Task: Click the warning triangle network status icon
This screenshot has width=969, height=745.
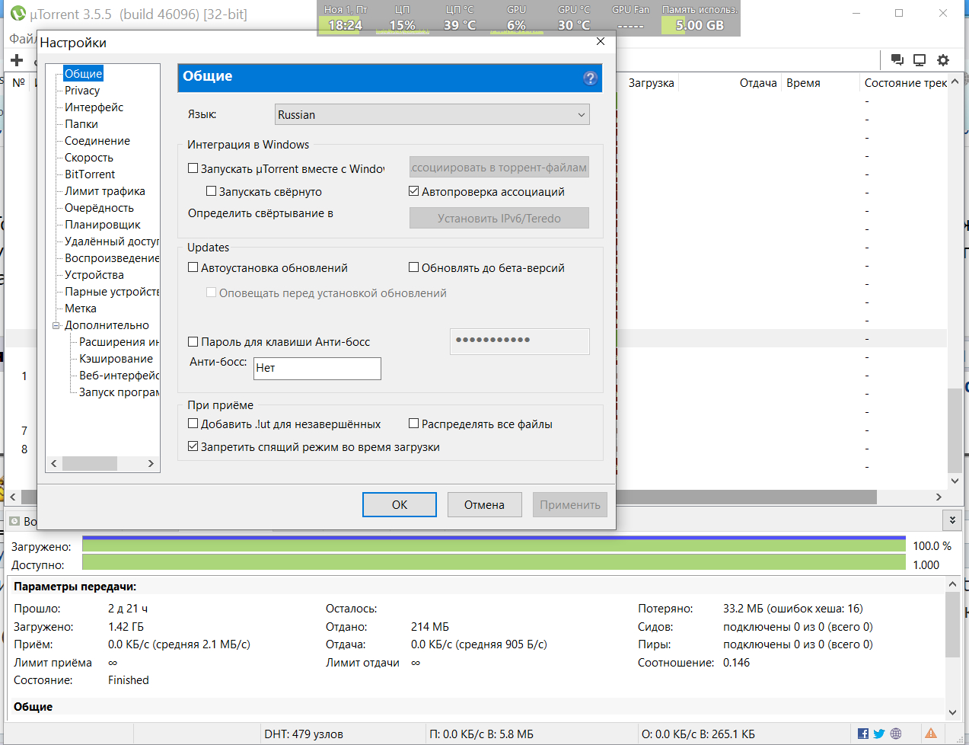Action: tap(931, 734)
